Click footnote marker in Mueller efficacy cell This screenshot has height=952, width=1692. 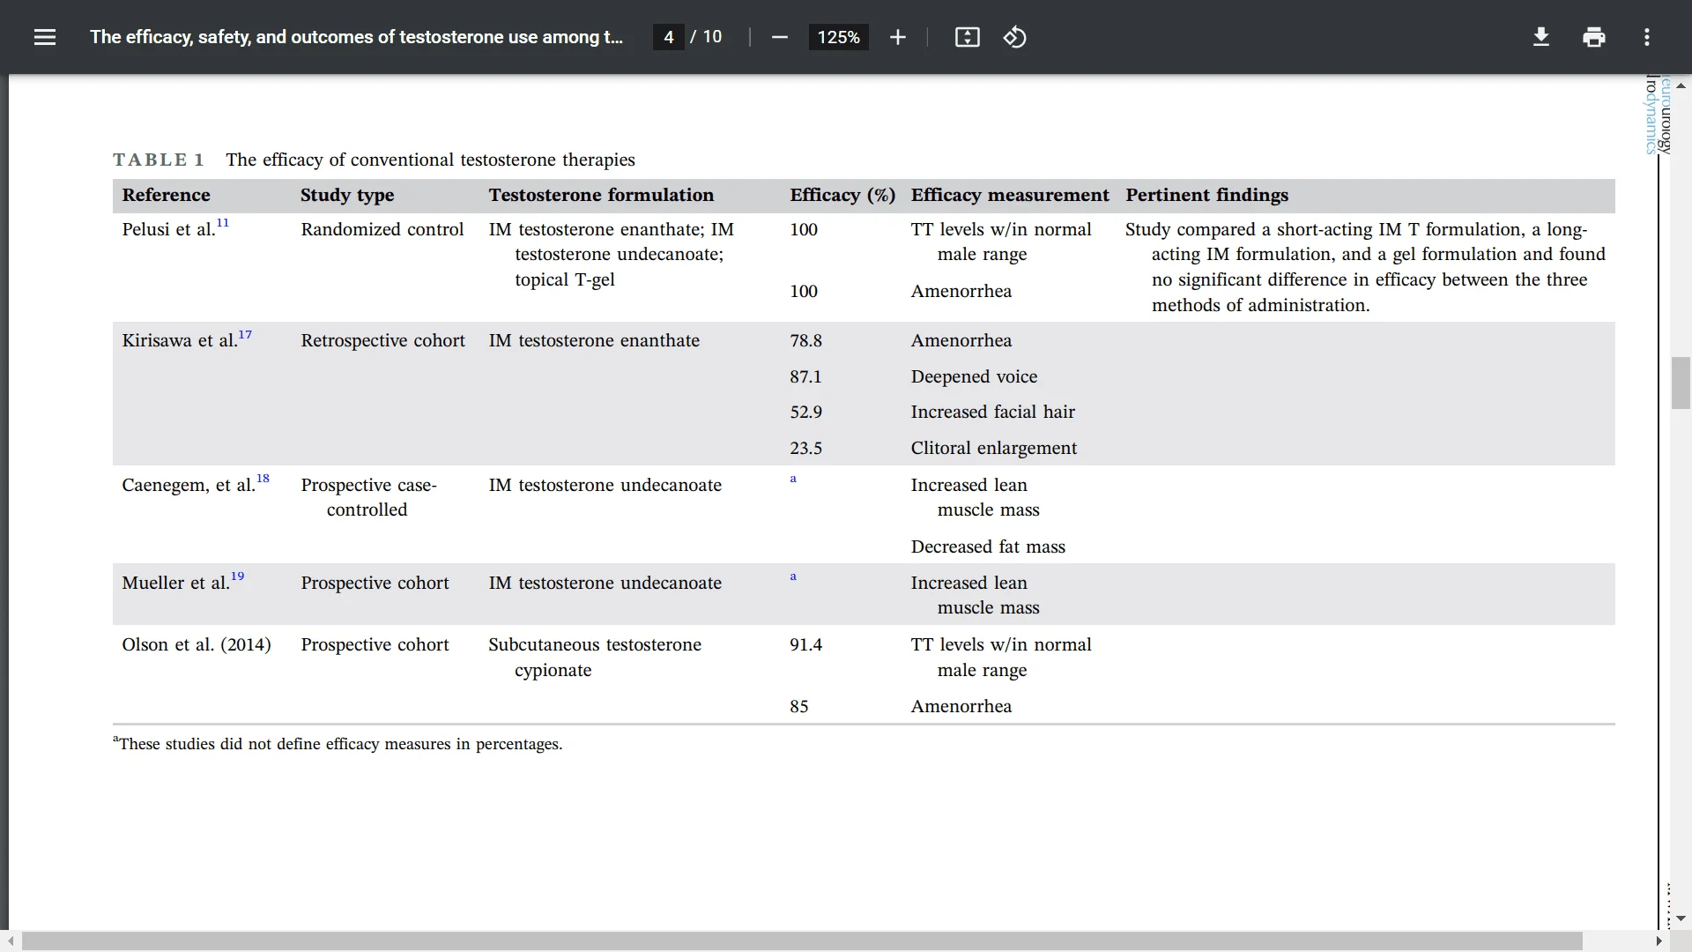pyautogui.click(x=793, y=576)
